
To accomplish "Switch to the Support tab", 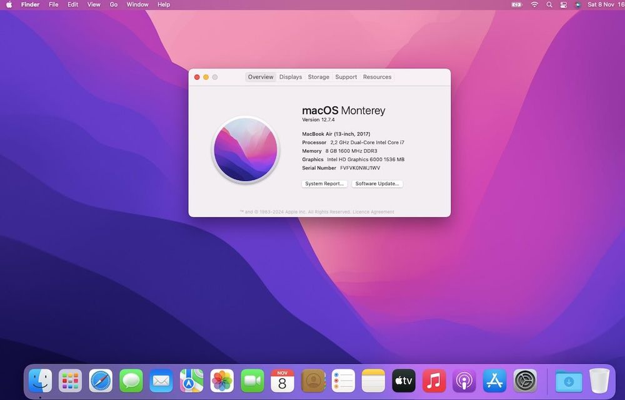I will [x=346, y=77].
